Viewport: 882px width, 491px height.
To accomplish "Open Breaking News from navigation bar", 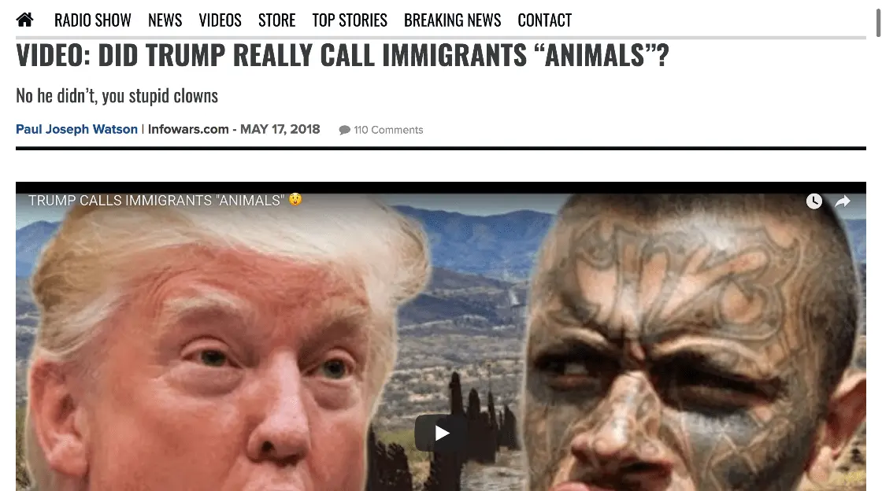I will [x=452, y=20].
